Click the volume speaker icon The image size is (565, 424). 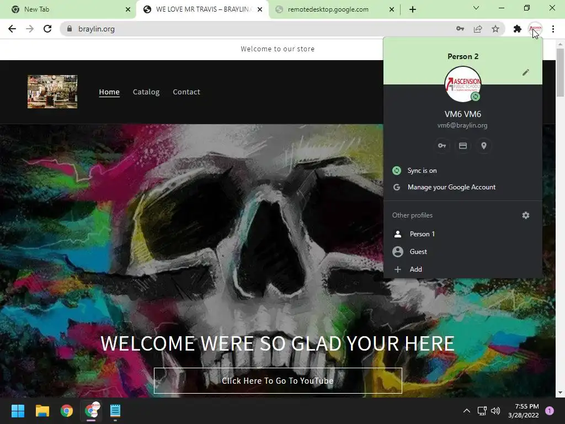click(495, 411)
